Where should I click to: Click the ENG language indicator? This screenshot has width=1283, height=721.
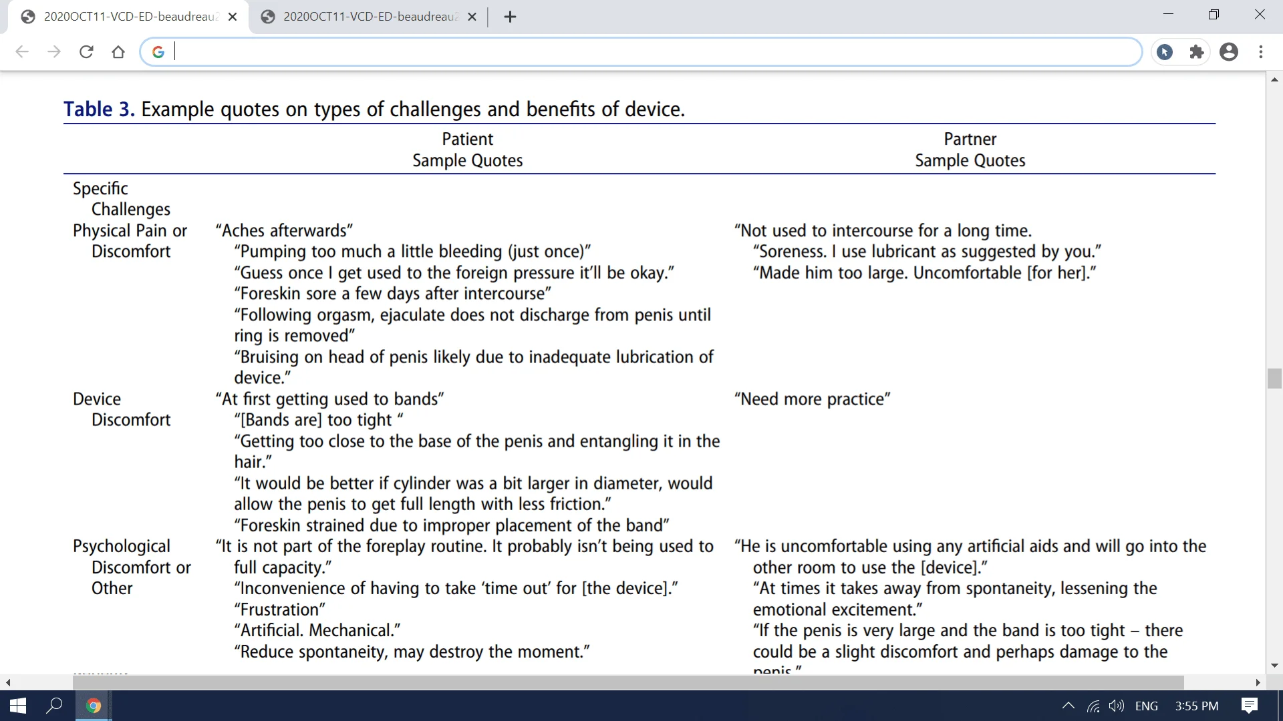coord(1147,706)
